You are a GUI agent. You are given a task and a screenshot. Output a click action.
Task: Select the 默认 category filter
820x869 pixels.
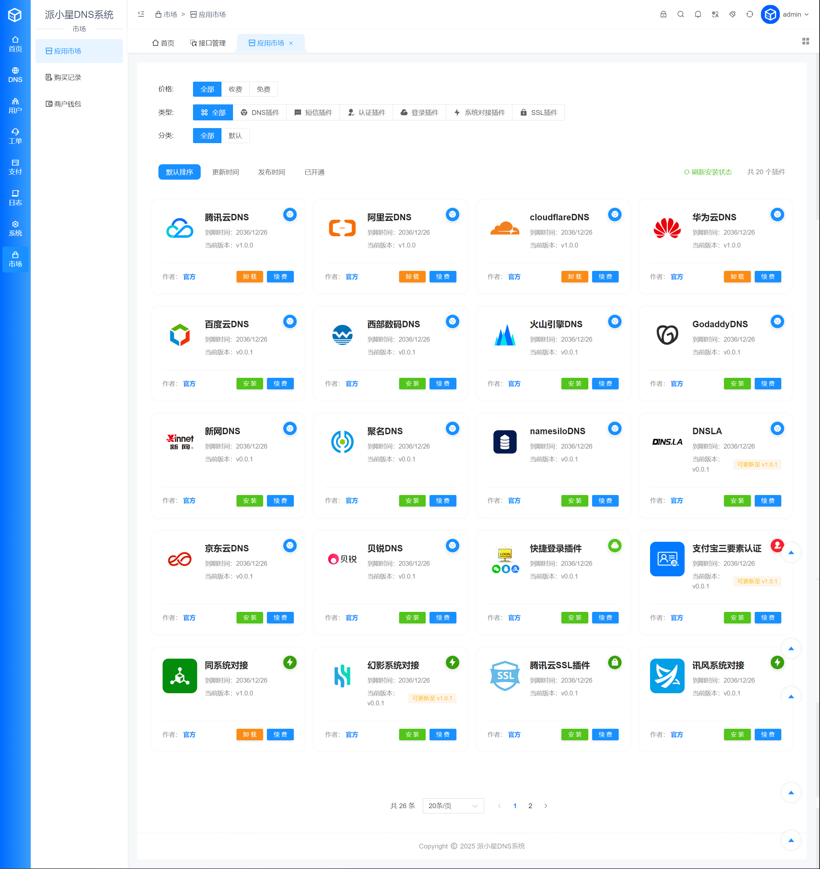coord(235,135)
